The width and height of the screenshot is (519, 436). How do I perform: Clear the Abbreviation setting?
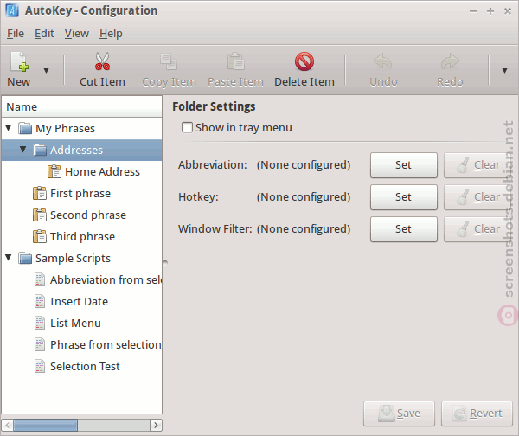tap(478, 165)
